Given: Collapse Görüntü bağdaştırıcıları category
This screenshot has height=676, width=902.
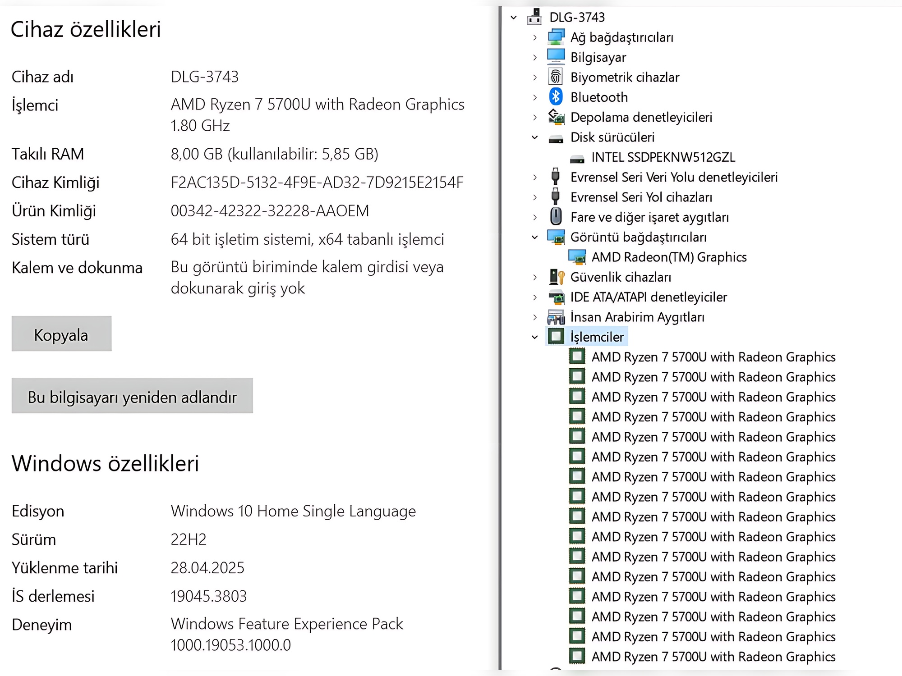Looking at the screenshot, I should coord(535,238).
